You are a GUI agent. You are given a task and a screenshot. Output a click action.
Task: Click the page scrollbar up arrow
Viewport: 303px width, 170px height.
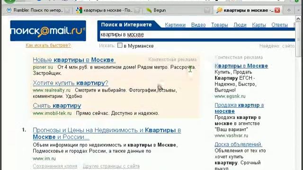click(298, 18)
